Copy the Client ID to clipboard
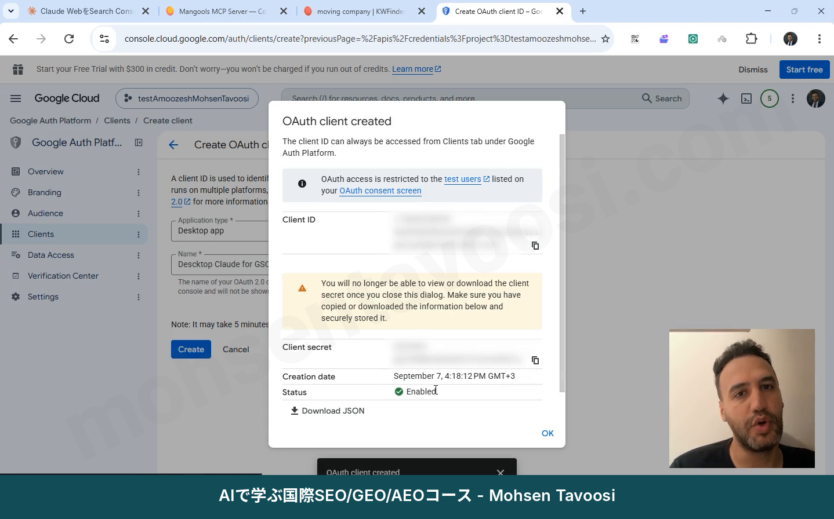 click(535, 246)
